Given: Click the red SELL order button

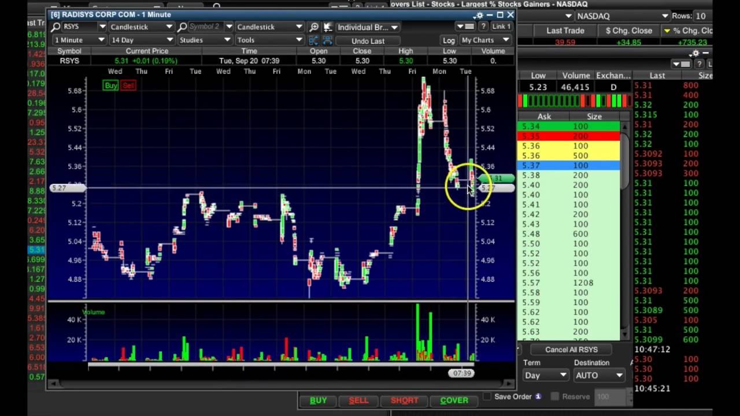Looking at the screenshot, I should (x=358, y=400).
